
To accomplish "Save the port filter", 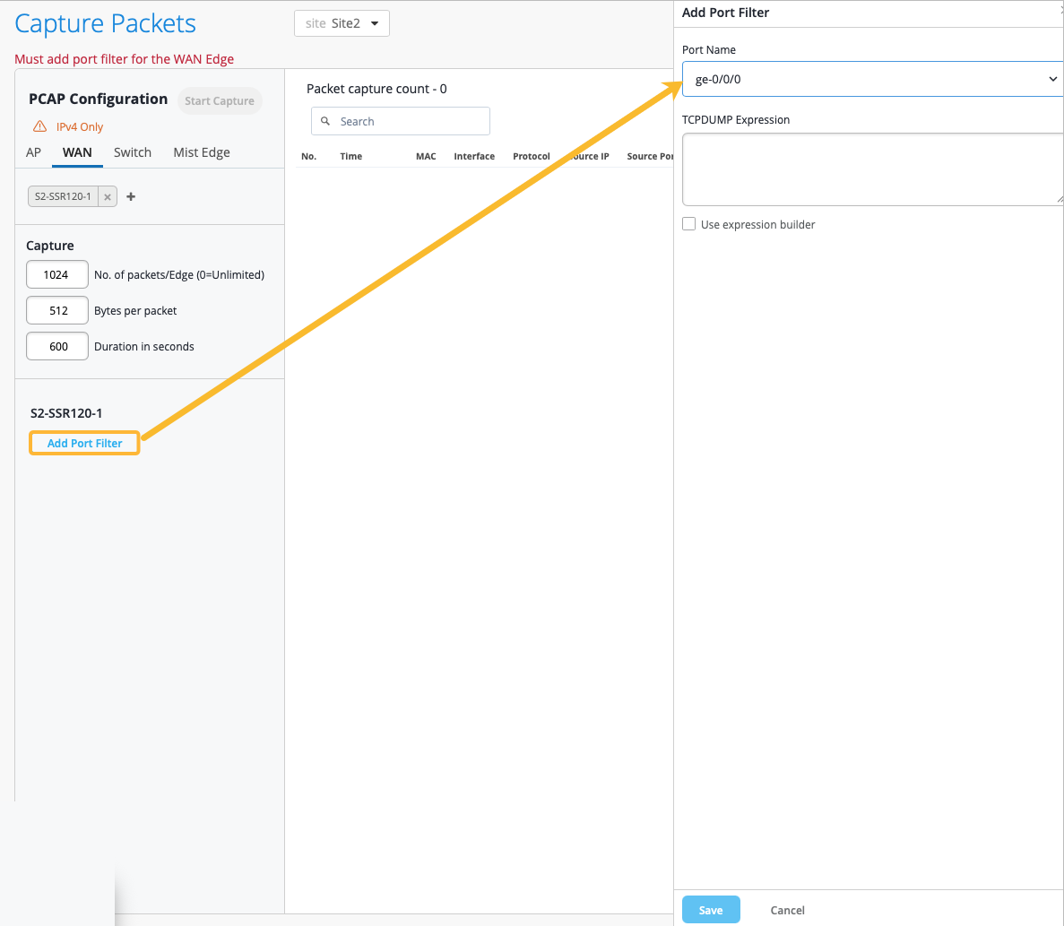I will click(711, 910).
